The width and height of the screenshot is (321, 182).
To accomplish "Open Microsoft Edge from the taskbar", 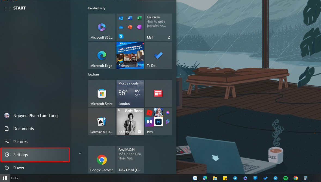I will [x=205, y=178].
